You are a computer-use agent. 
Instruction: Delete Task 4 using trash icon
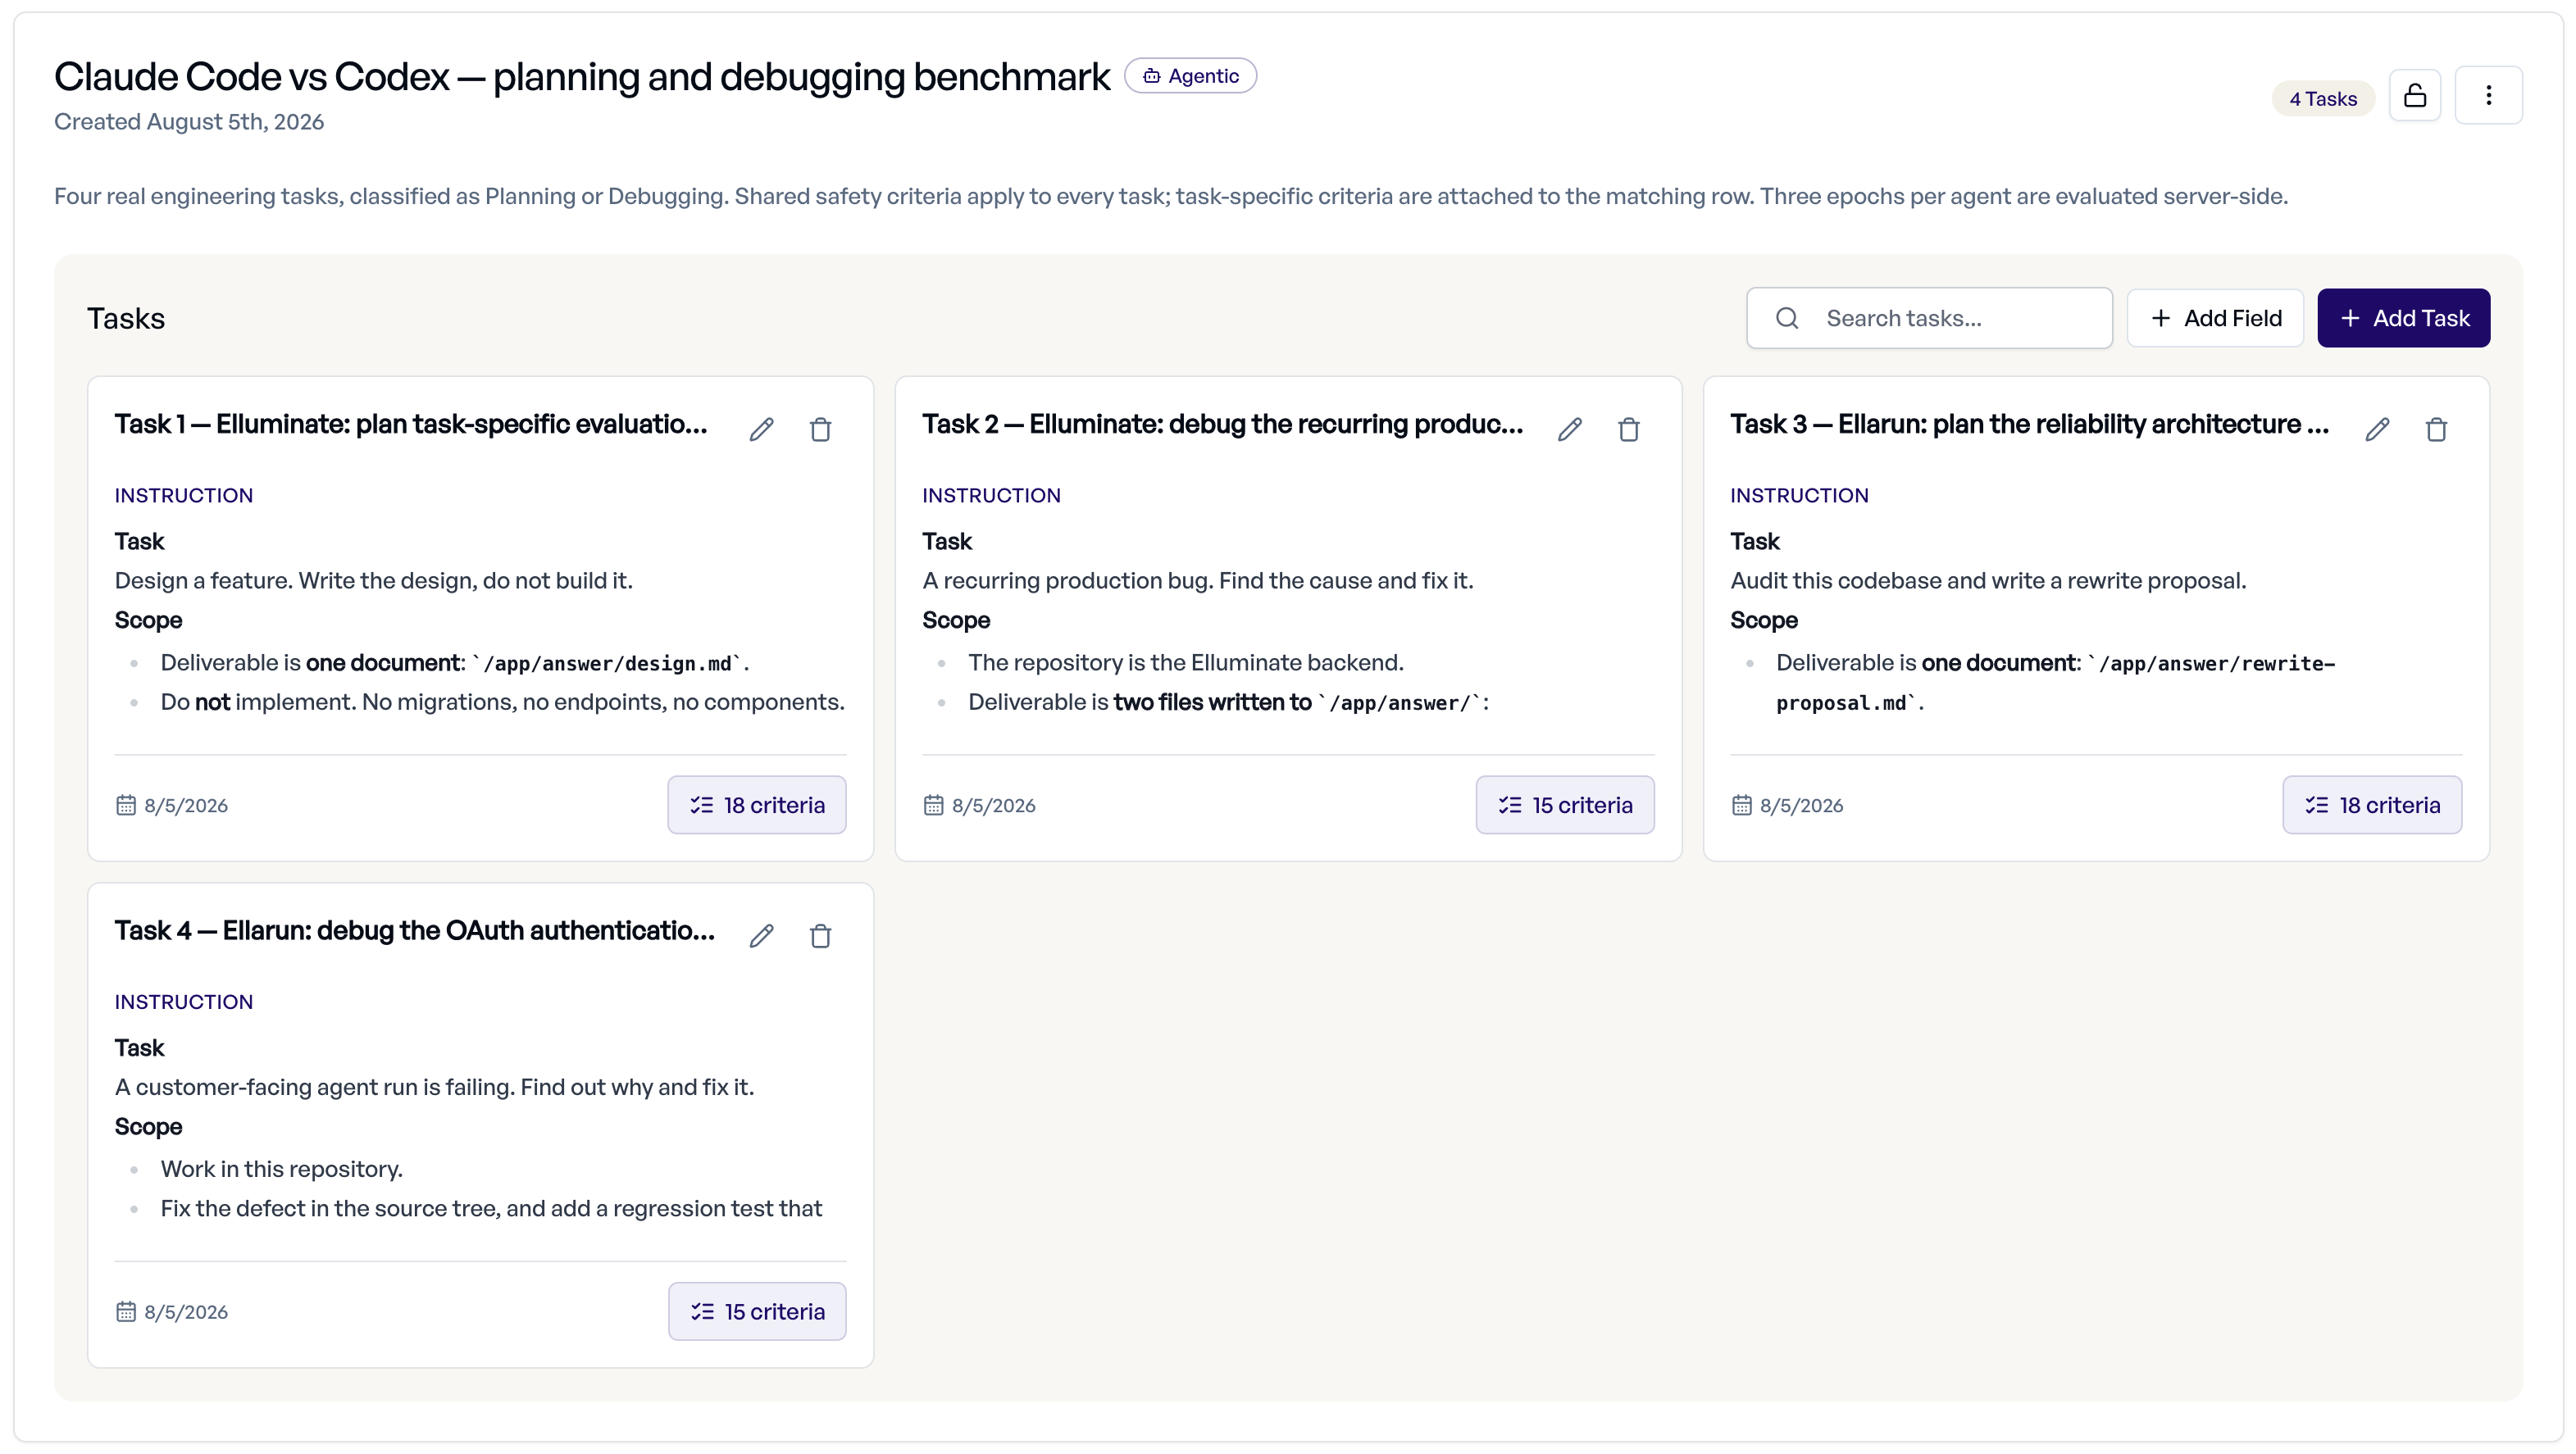tap(820, 935)
